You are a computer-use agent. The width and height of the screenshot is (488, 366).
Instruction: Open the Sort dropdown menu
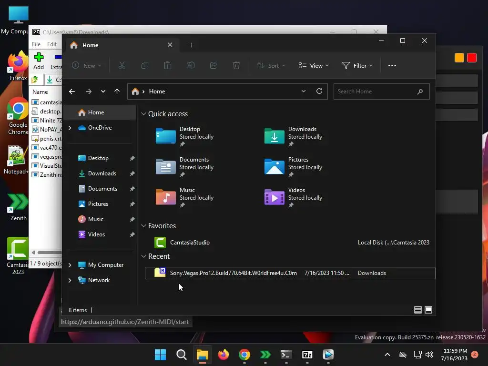[271, 66]
